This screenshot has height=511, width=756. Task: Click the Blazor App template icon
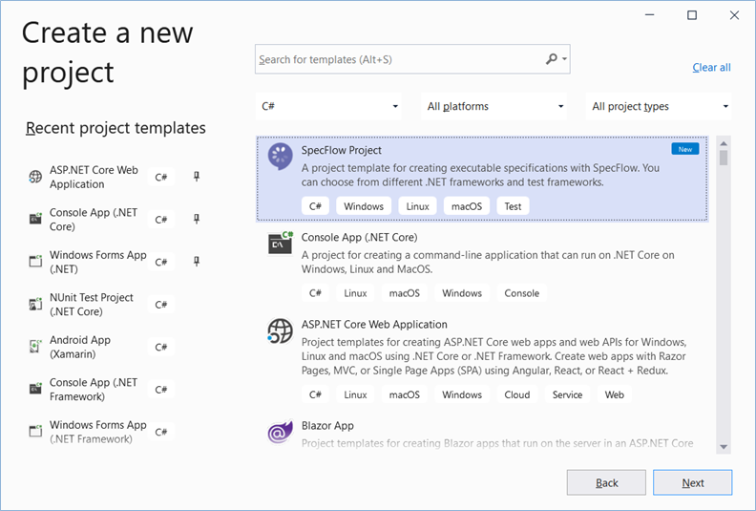click(280, 432)
